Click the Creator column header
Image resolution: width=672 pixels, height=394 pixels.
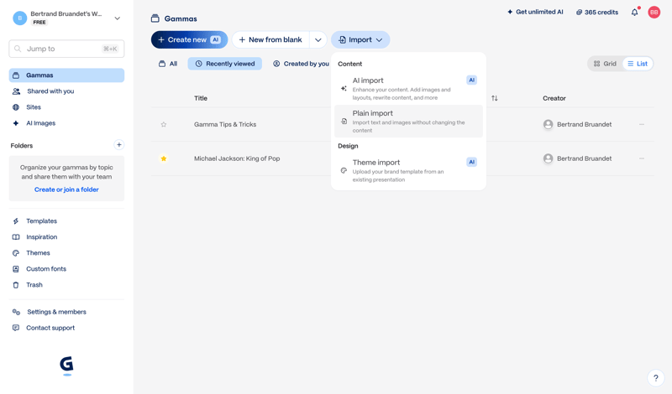coord(554,98)
